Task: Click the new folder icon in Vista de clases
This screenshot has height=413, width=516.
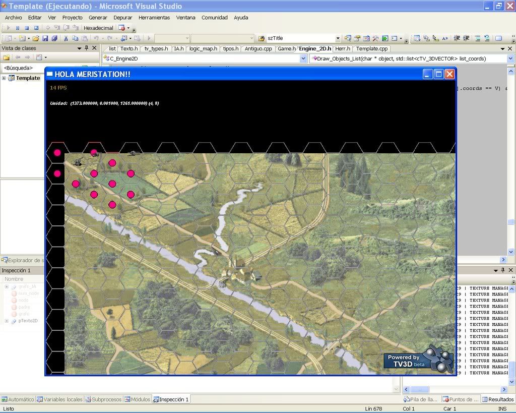Action: click(x=6, y=57)
